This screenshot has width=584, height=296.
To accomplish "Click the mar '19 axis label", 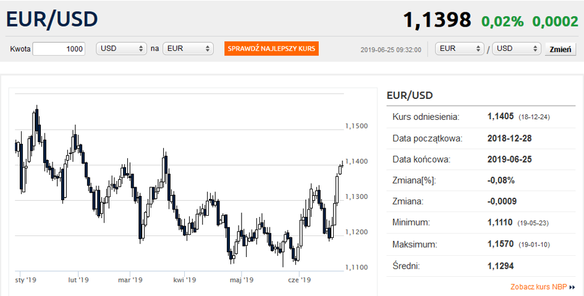I will point(130,280).
